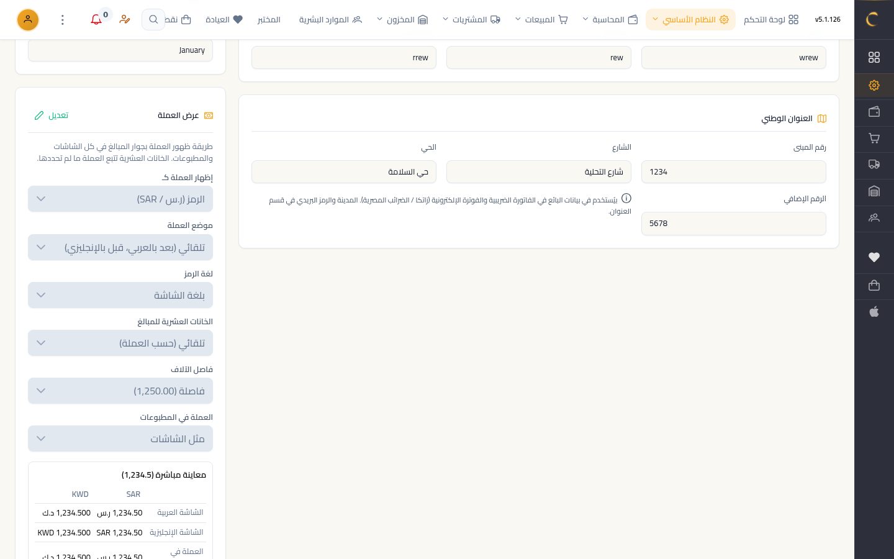This screenshot has height=559, width=894.
Task: Open settings gear icon in right sidebar
Action: coord(874,85)
